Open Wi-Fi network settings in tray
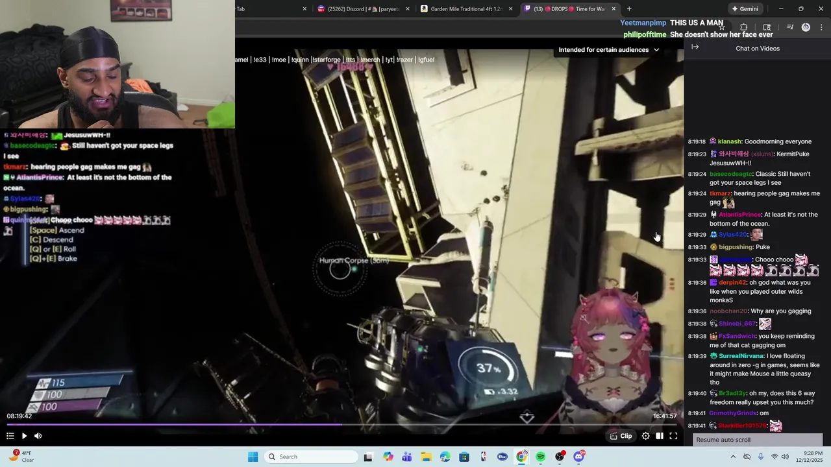831x467 pixels. [x=774, y=457]
